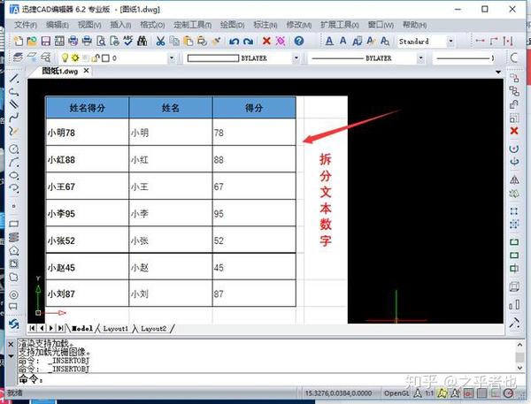Open the 标注 menu
531x404 pixels.
(x=265, y=25)
